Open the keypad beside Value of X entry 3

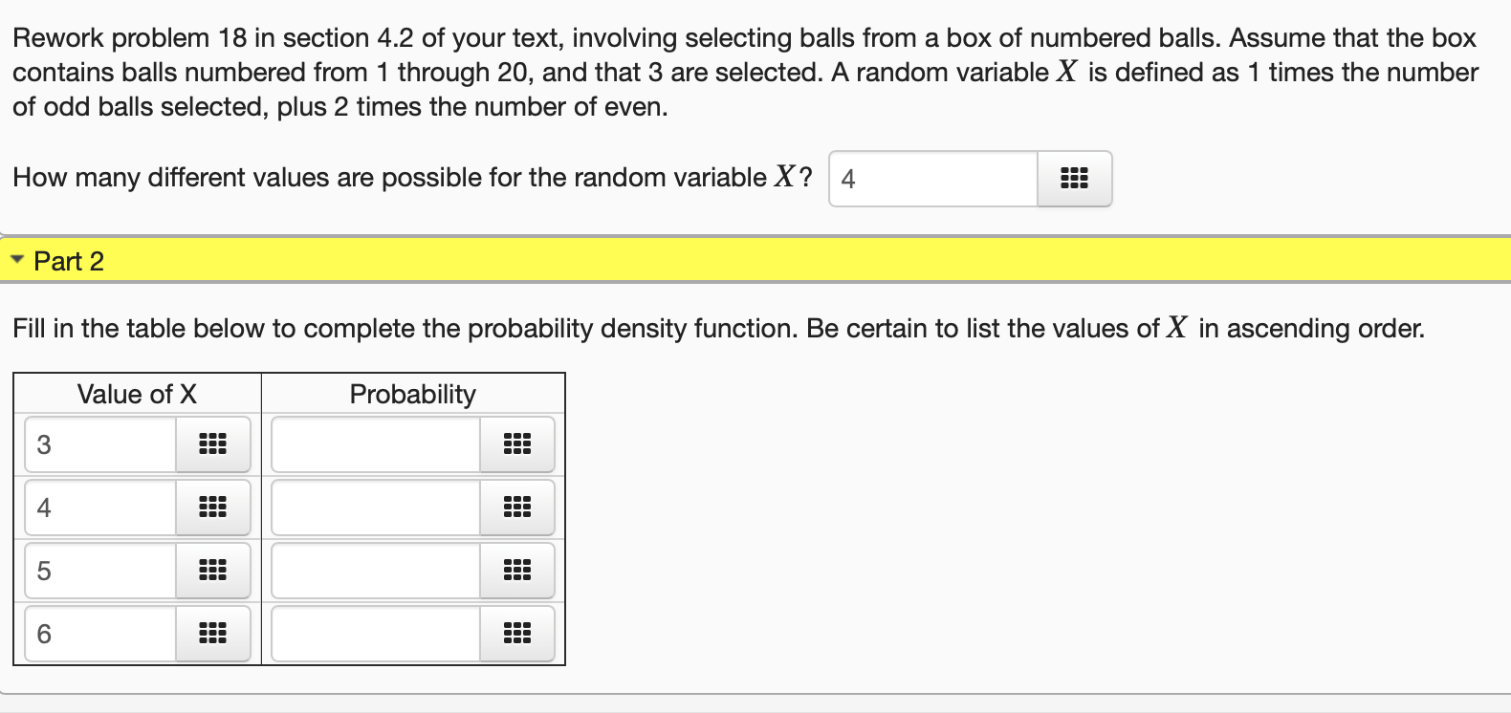pyautogui.click(x=212, y=443)
